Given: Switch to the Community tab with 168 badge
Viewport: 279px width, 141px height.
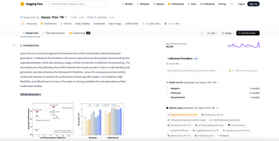Looking at the screenshot, I should [80, 33].
